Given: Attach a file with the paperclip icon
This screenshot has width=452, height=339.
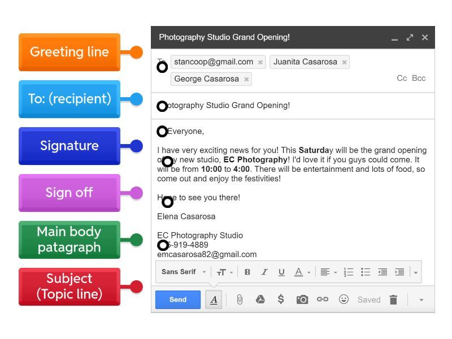Looking at the screenshot, I should [x=240, y=299].
